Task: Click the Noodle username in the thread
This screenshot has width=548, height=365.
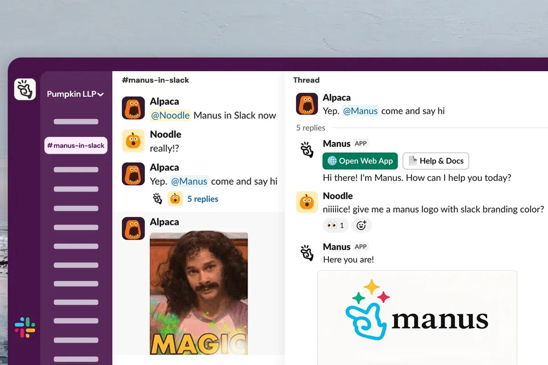Action: [x=337, y=196]
